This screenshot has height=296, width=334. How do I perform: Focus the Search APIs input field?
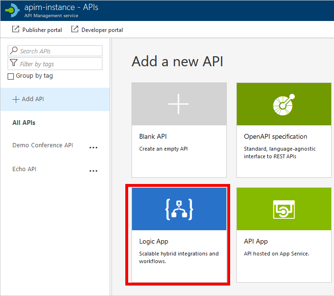[55, 51]
